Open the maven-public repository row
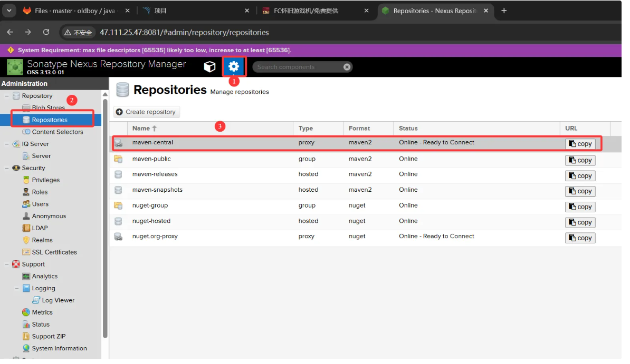630x364 pixels. point(365,159)
